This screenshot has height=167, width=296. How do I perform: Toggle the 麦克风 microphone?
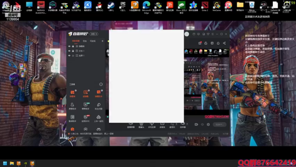point(172,125)
